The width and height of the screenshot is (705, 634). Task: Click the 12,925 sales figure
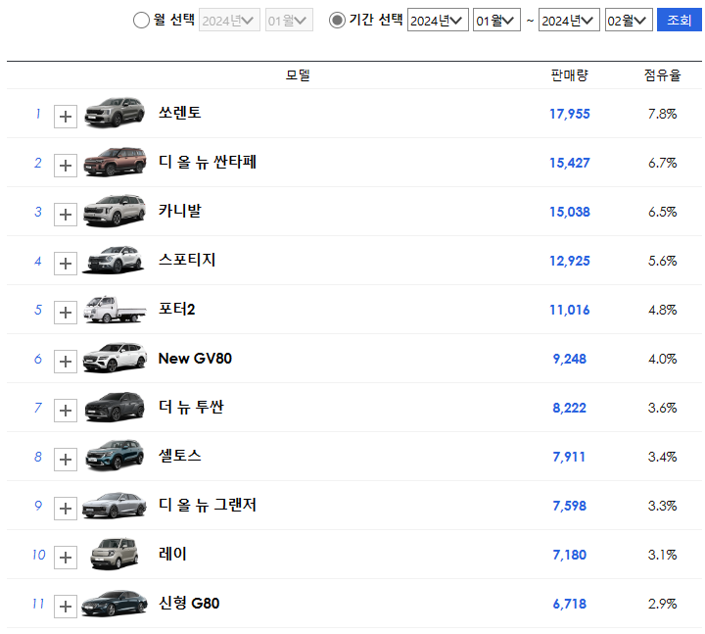pyautogui.click(x=570, y=261)
